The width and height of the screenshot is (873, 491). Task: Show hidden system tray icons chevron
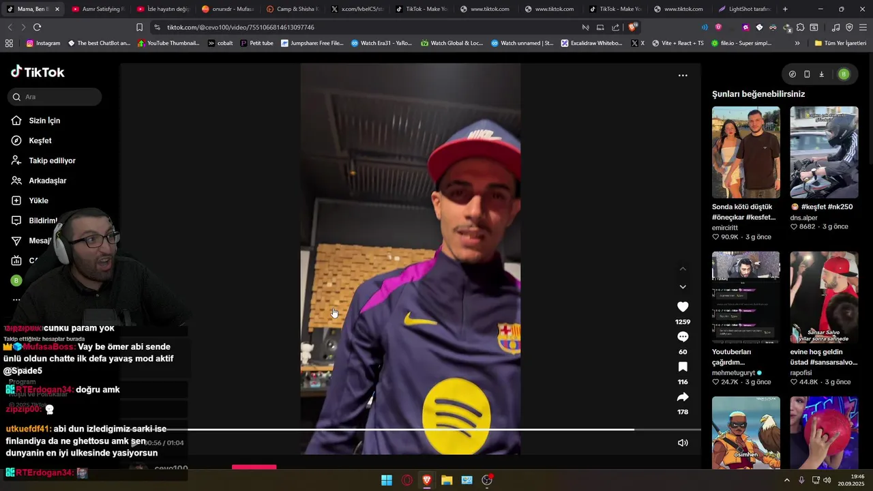(786, 480)
